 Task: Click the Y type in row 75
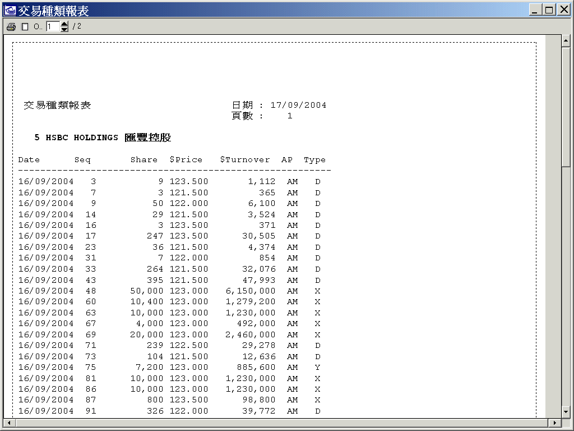click(x=317, y=367)
